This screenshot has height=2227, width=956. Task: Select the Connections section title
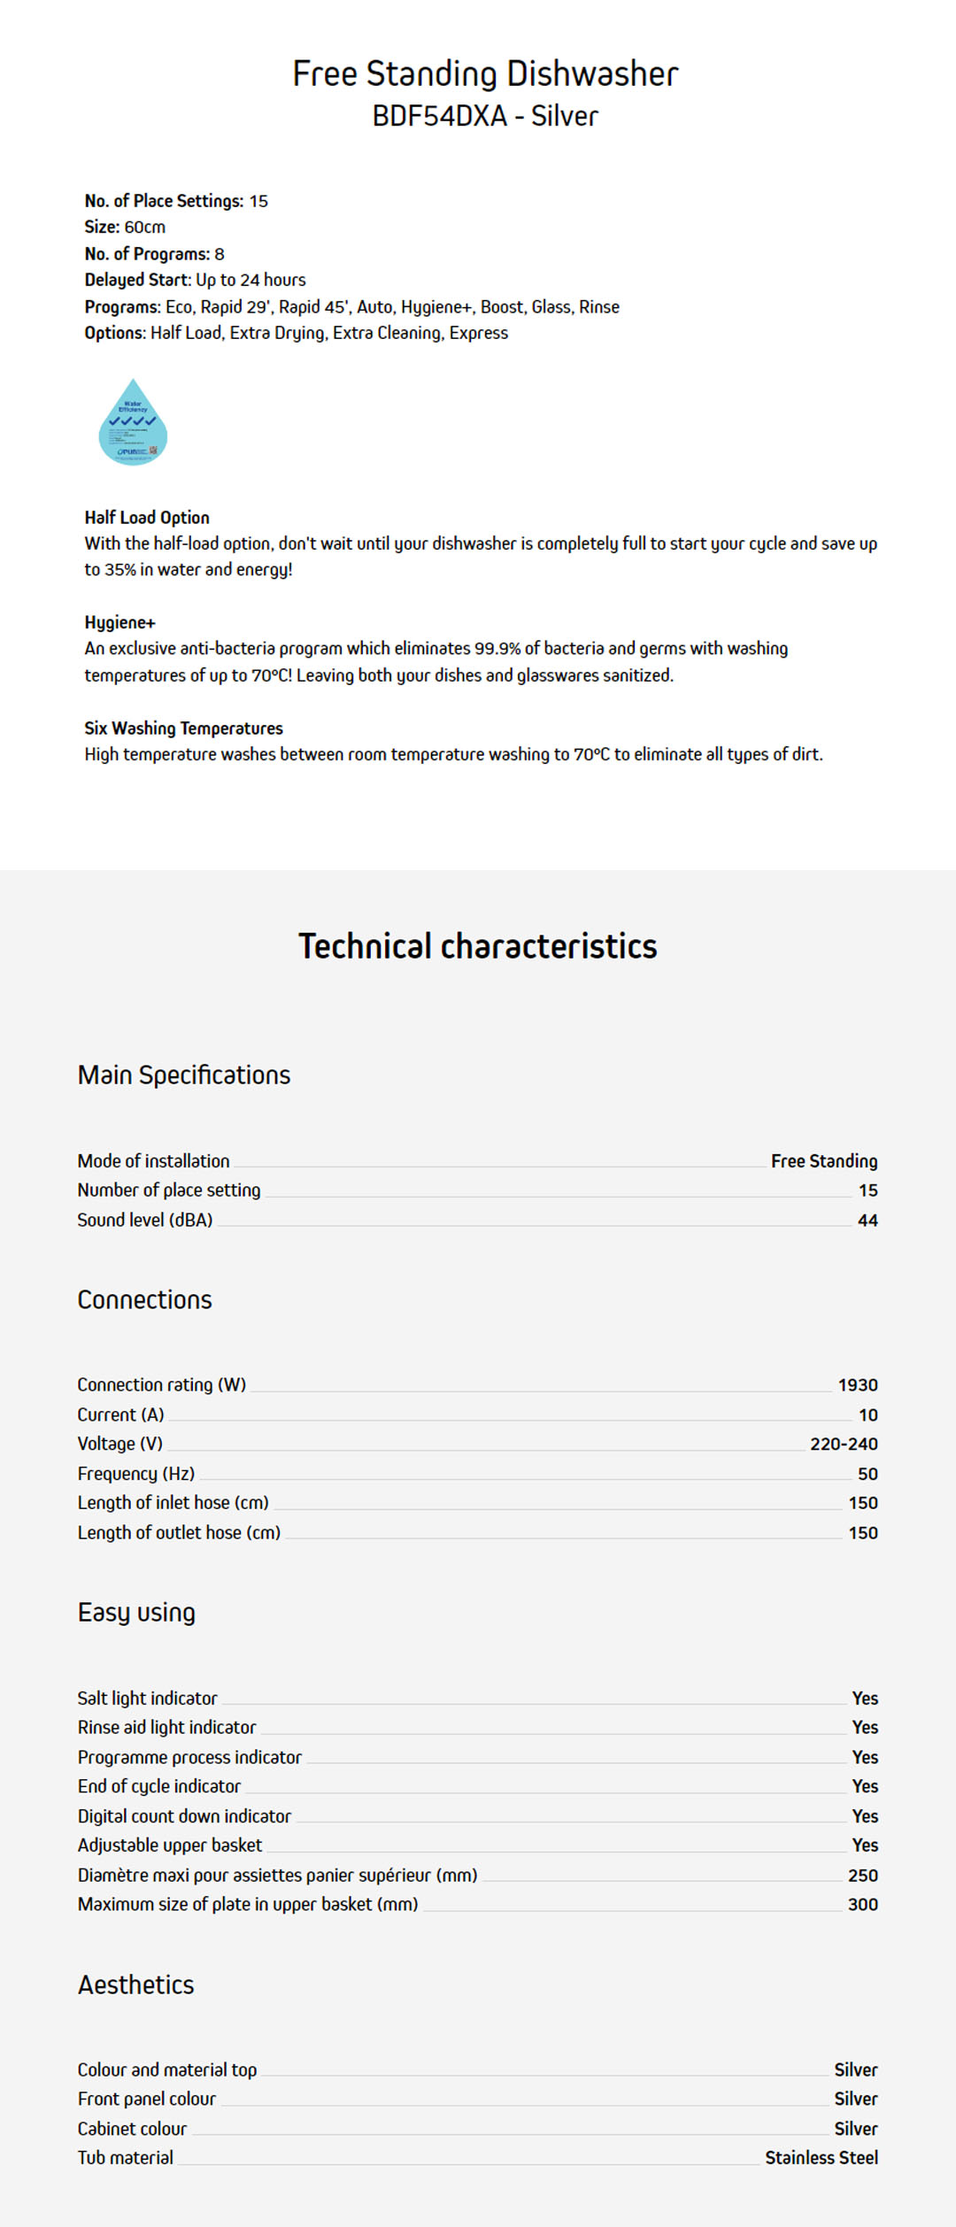pyautogui.click(x=144, y=1299)
